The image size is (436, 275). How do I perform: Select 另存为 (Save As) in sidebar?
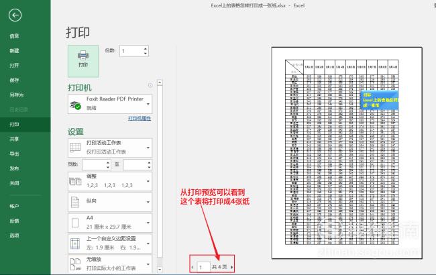coord(16,95)
